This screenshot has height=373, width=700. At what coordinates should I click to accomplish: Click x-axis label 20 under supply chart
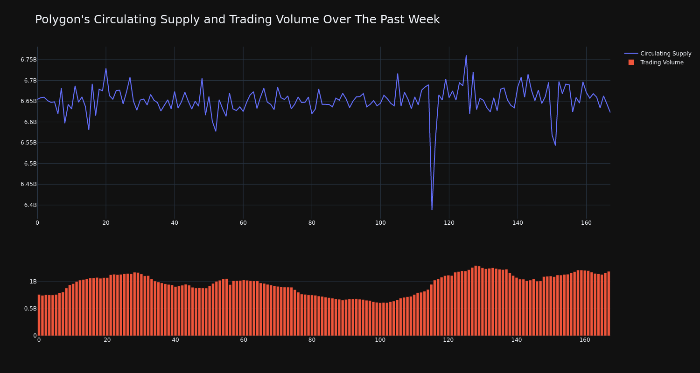click(x=106, y=223)
